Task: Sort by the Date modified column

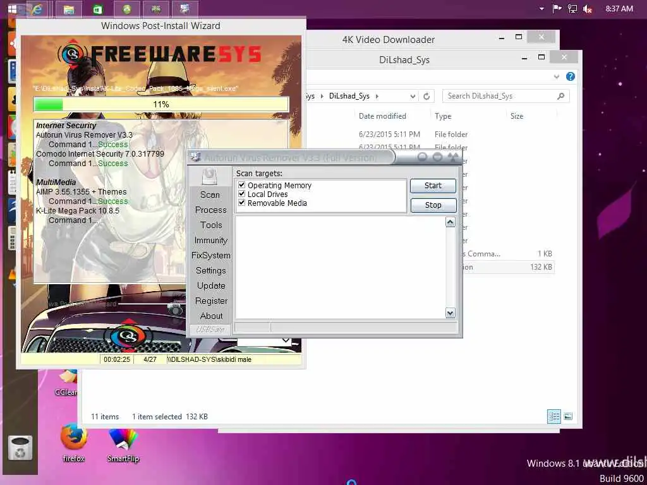Action: coord(382,116)
